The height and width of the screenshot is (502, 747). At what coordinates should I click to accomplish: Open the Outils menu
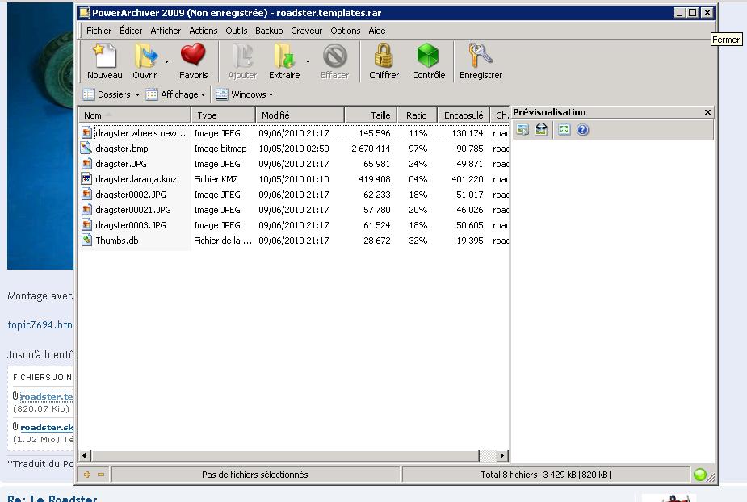pos(236,31)
